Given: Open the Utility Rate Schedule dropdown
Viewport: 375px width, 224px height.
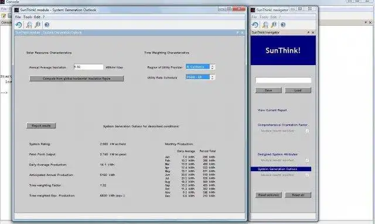Looking at the screenshot, I should point(198,77).
